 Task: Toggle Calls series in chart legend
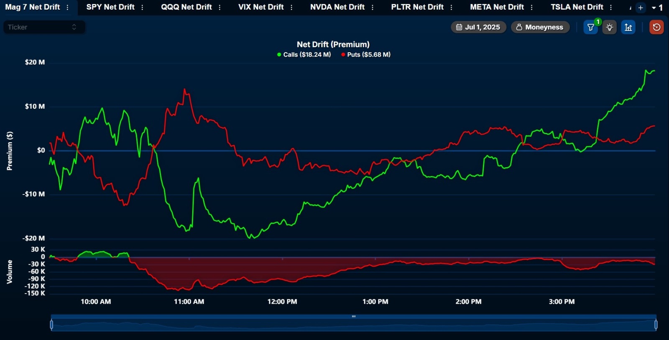pos(304,54)
